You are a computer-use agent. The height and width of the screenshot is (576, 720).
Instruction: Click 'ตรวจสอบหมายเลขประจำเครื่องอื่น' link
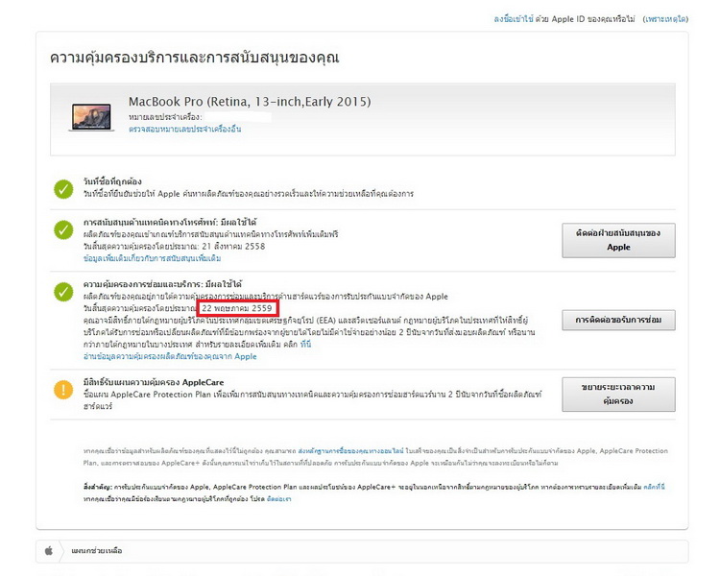tap(184, 129)
